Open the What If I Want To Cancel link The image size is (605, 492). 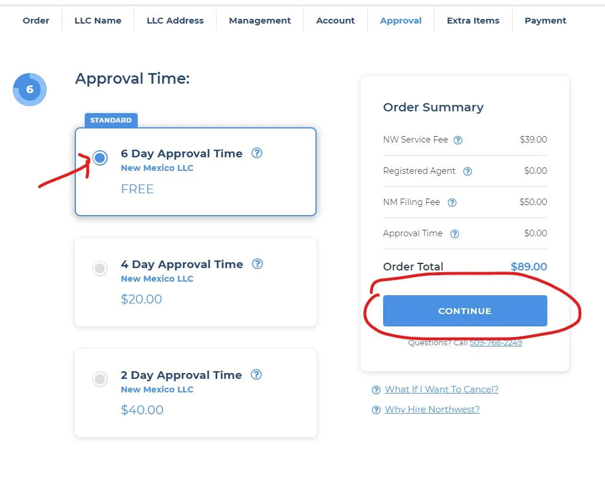(441, 389)
